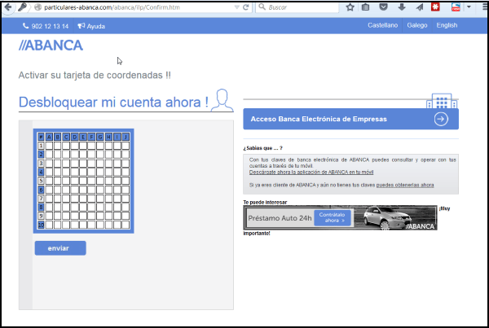Select coordinate cell J1 in the grid
This screenshot has height=328, width=489.
point(126,146)
